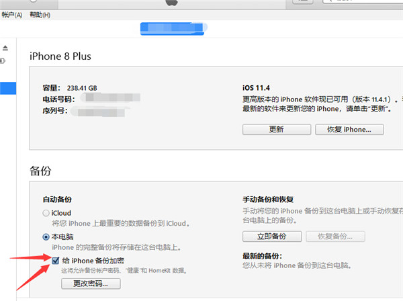Open the 帐户(A) menu
This screenshot has width=403, height=301.
coord(12,15)
